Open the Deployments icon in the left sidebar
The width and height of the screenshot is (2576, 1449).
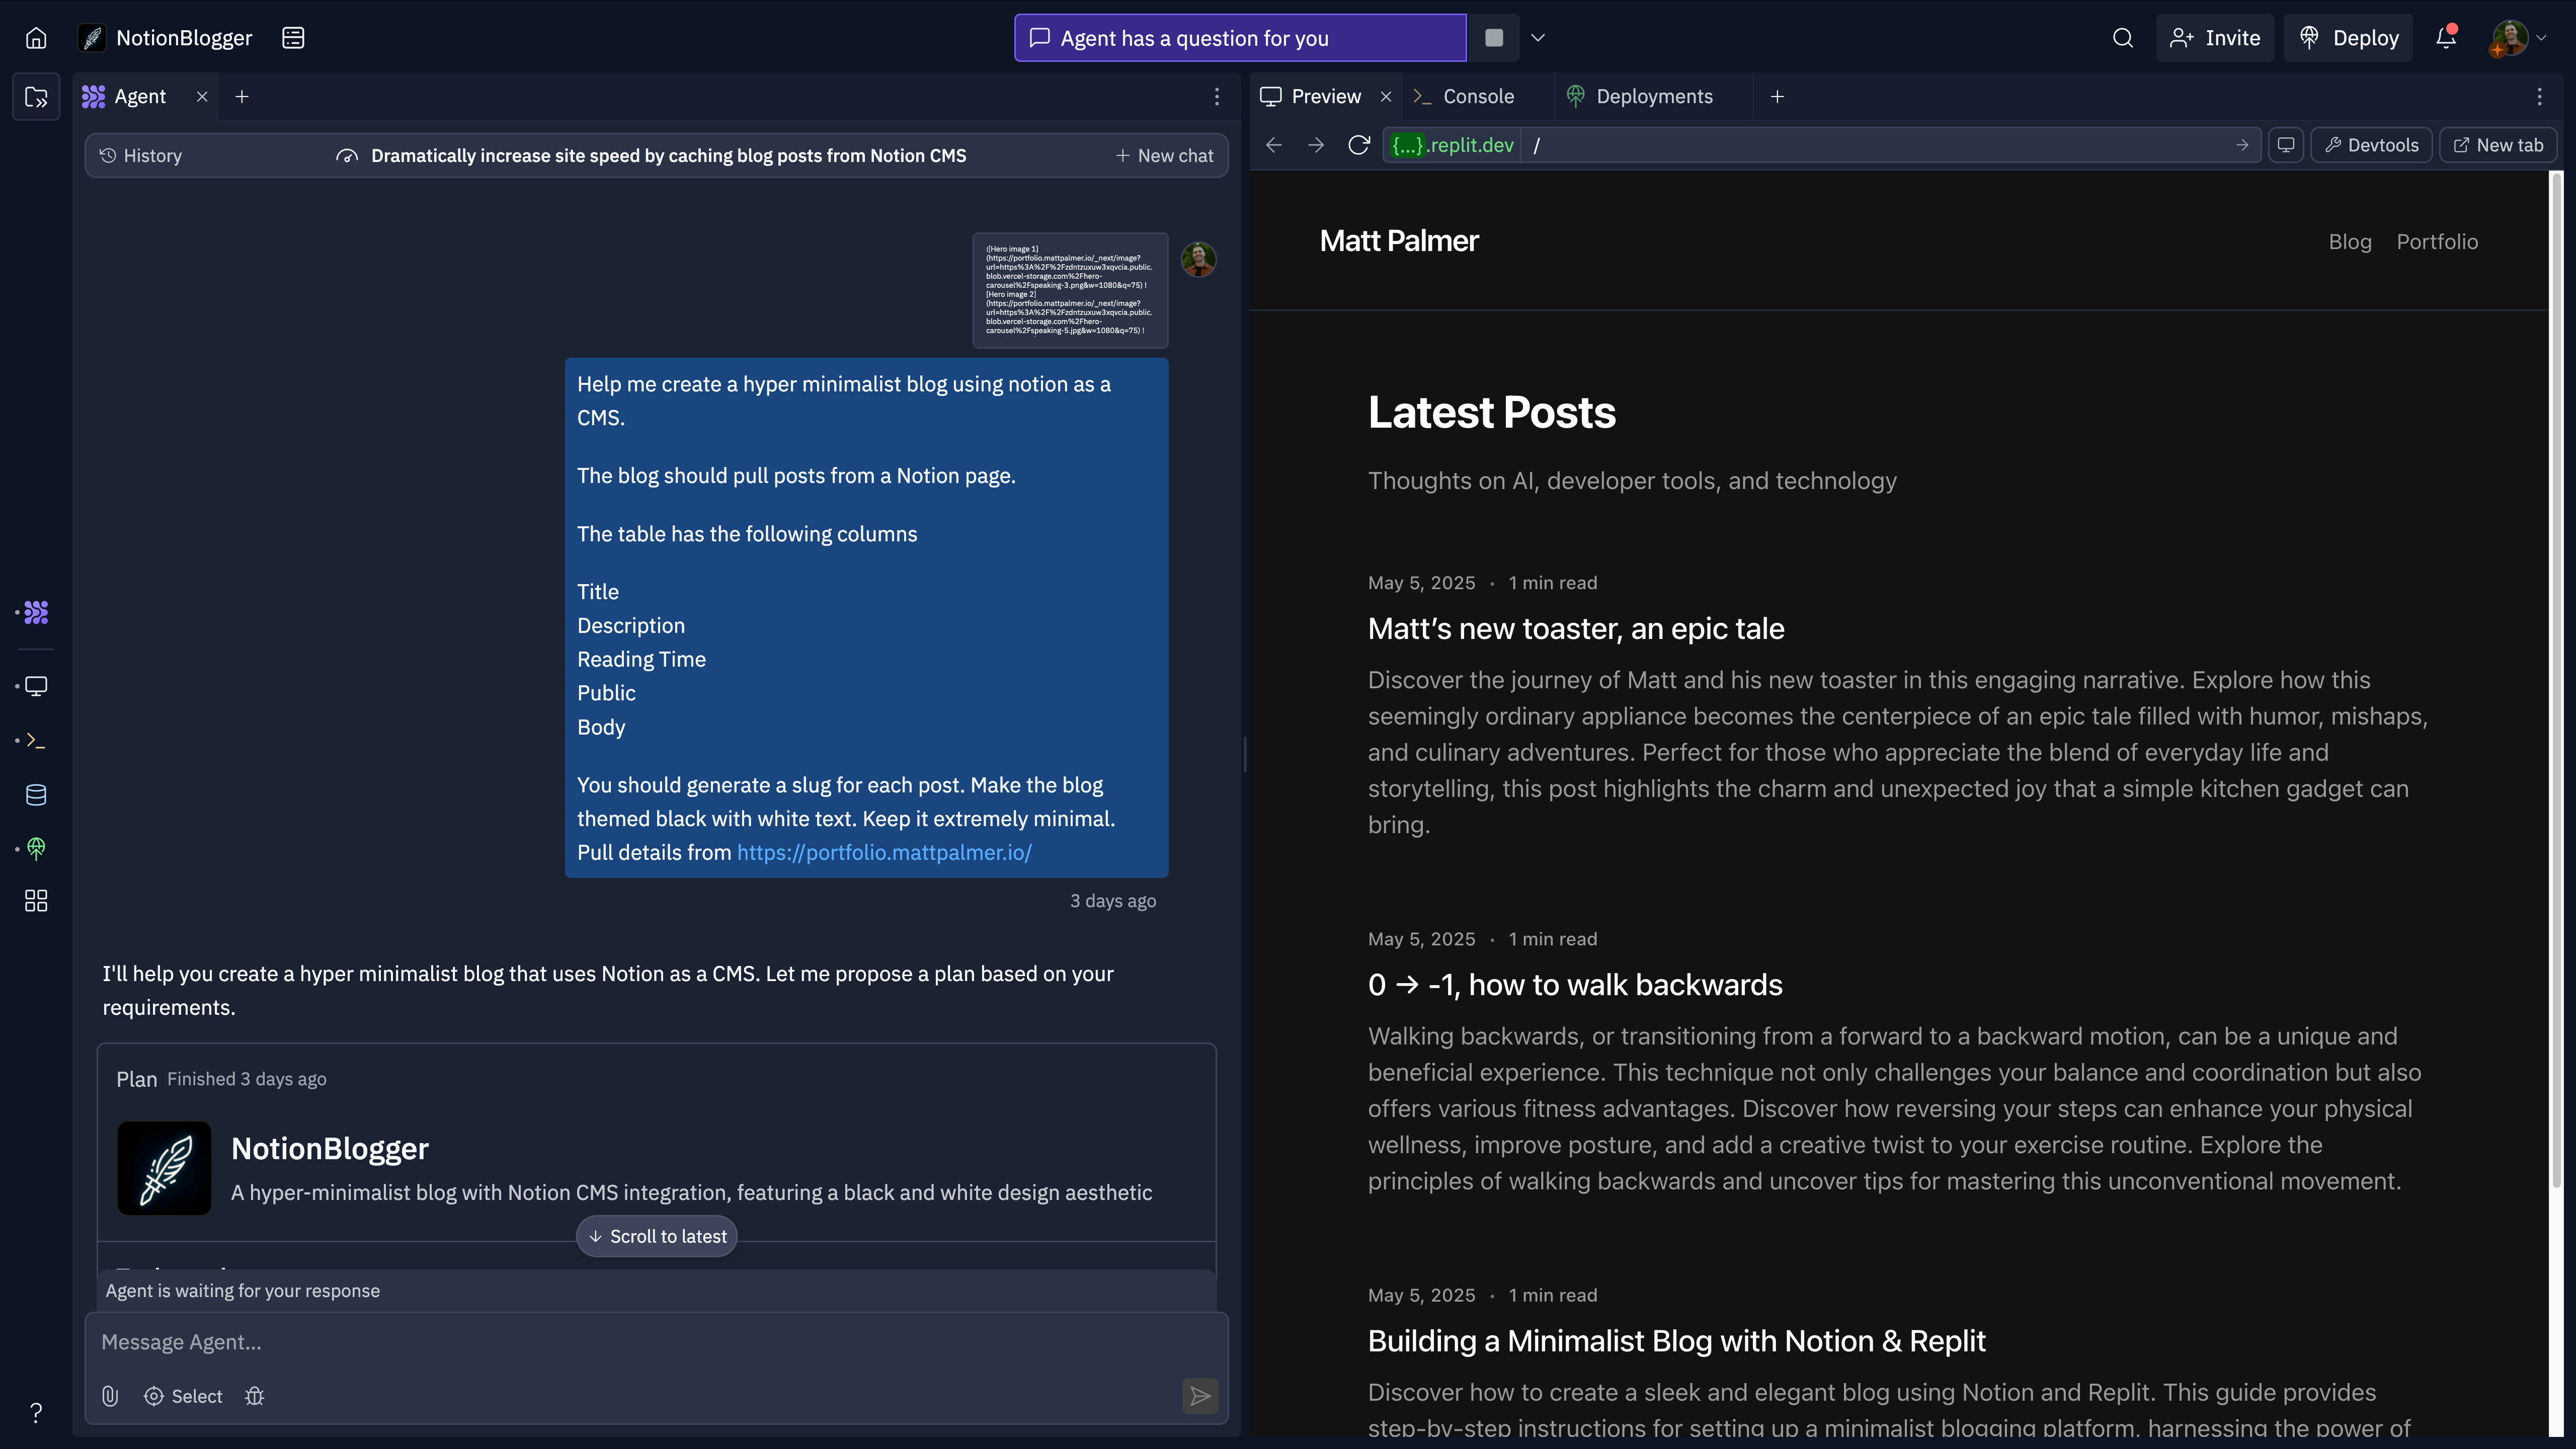click(36, 849)
